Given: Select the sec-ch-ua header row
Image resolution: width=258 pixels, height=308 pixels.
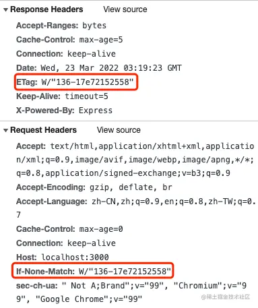Looking at the screenshot, I should click(x=131, y=292).
